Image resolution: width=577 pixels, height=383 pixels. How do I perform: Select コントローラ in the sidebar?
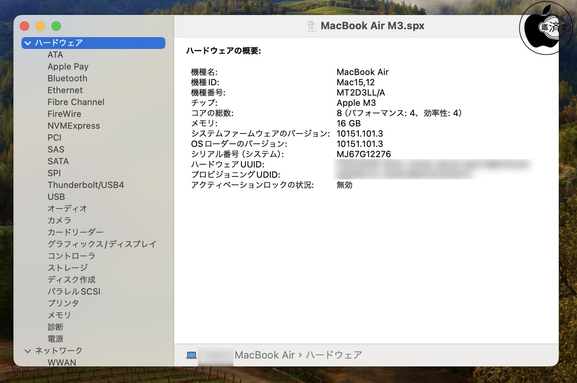pyautogui.click(x=72, y=256)
